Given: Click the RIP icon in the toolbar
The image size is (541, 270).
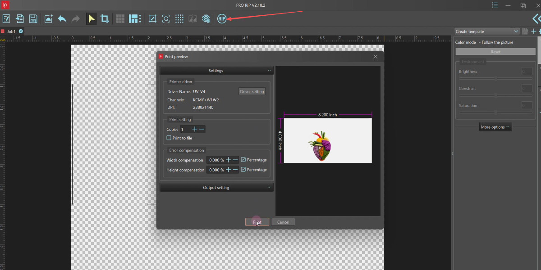Looking at the screenshot, I should (x=222, y=19).
